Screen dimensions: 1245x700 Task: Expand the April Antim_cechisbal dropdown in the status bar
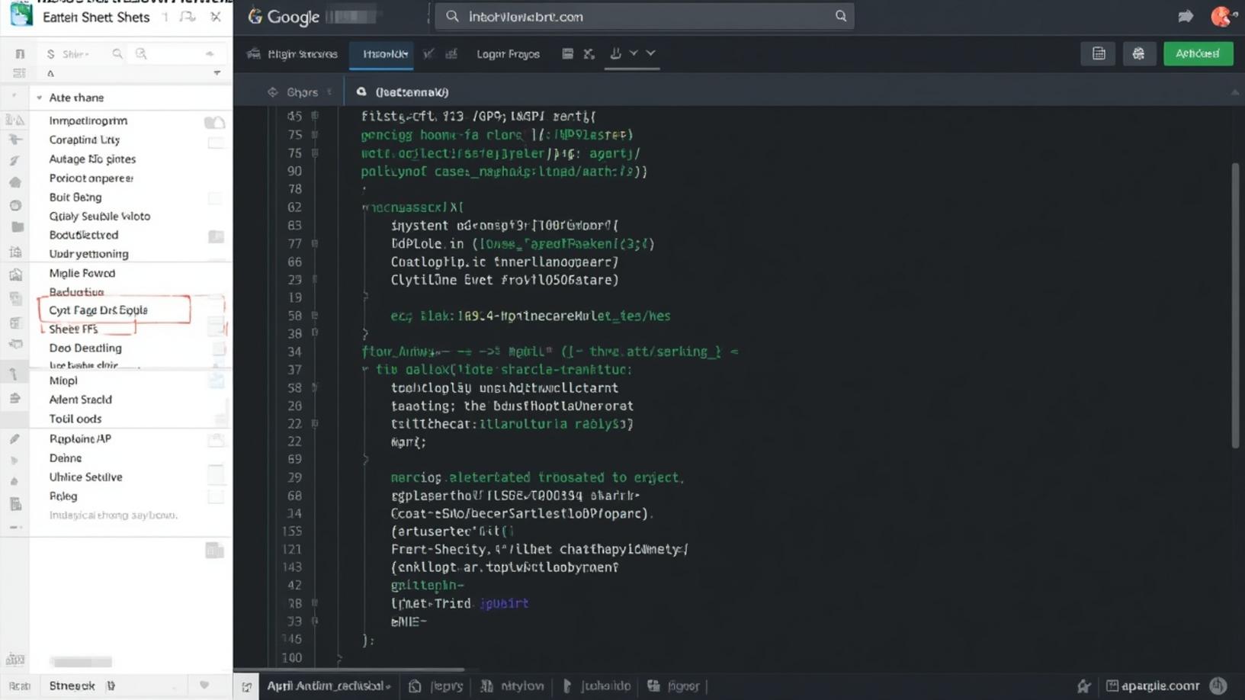pos(328,686)
